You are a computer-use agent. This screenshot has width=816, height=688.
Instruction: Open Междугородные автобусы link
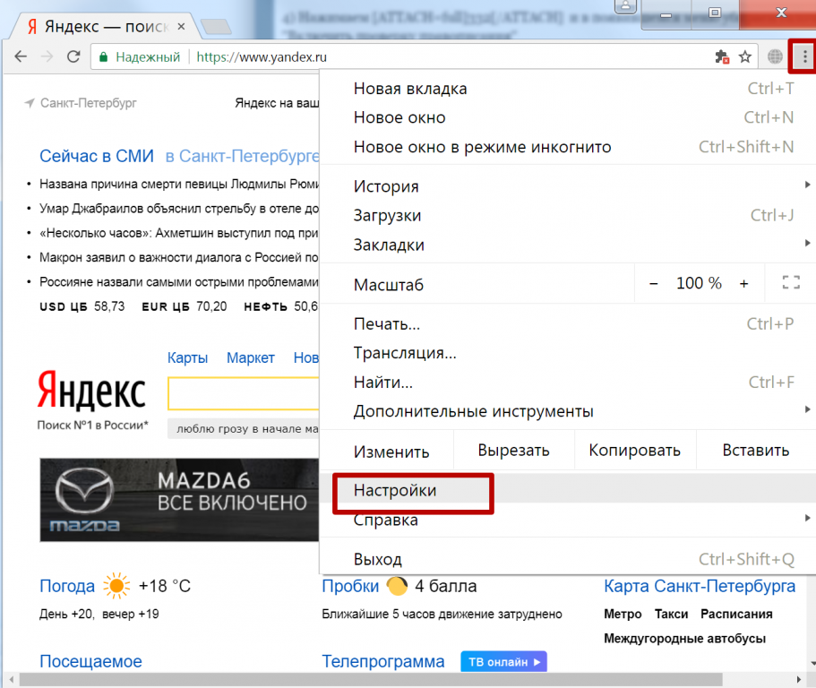click(685, 639)
